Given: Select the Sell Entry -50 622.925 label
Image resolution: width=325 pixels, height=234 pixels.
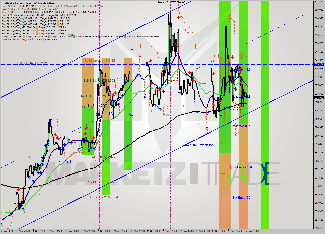Looking at the screenshot, I should (96, 96).
